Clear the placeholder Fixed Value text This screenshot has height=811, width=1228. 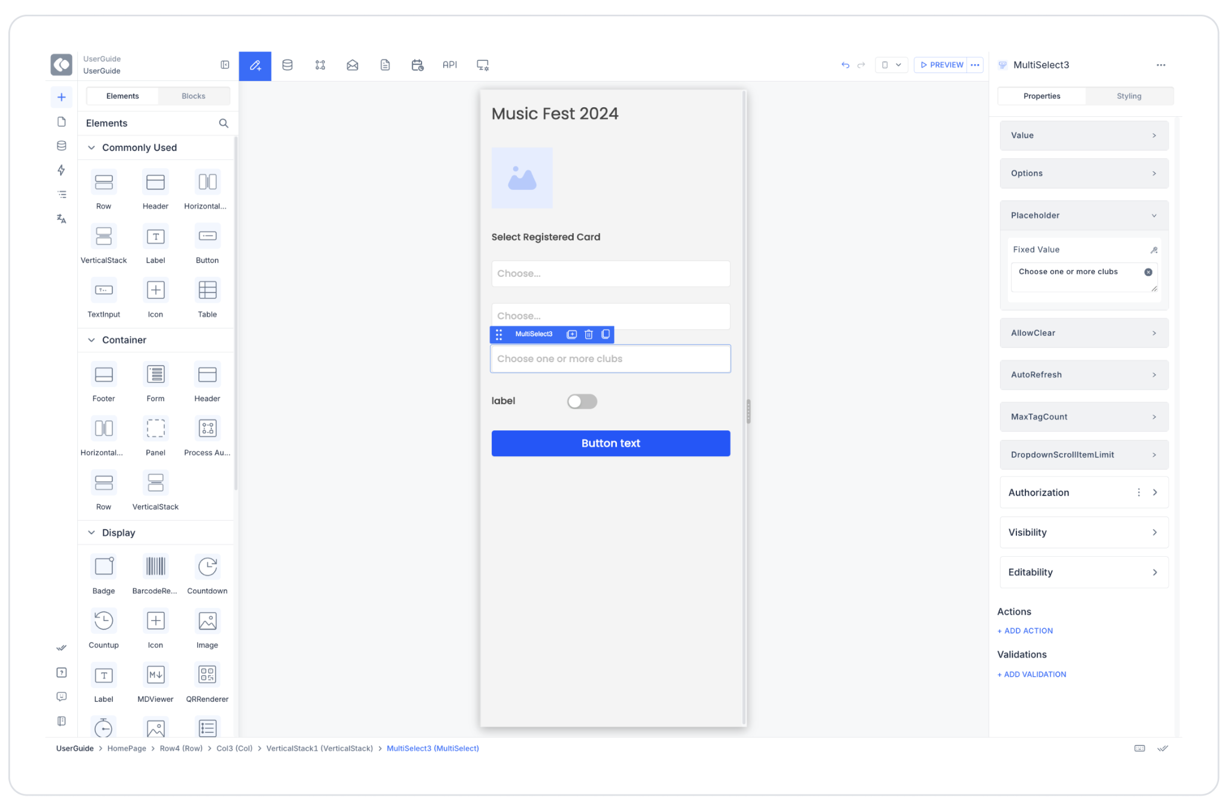coord(1148,272)
